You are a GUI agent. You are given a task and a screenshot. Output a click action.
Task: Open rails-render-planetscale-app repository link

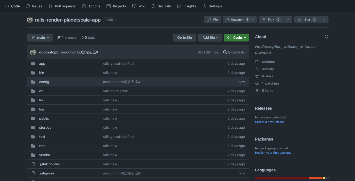tap(68, 20)
